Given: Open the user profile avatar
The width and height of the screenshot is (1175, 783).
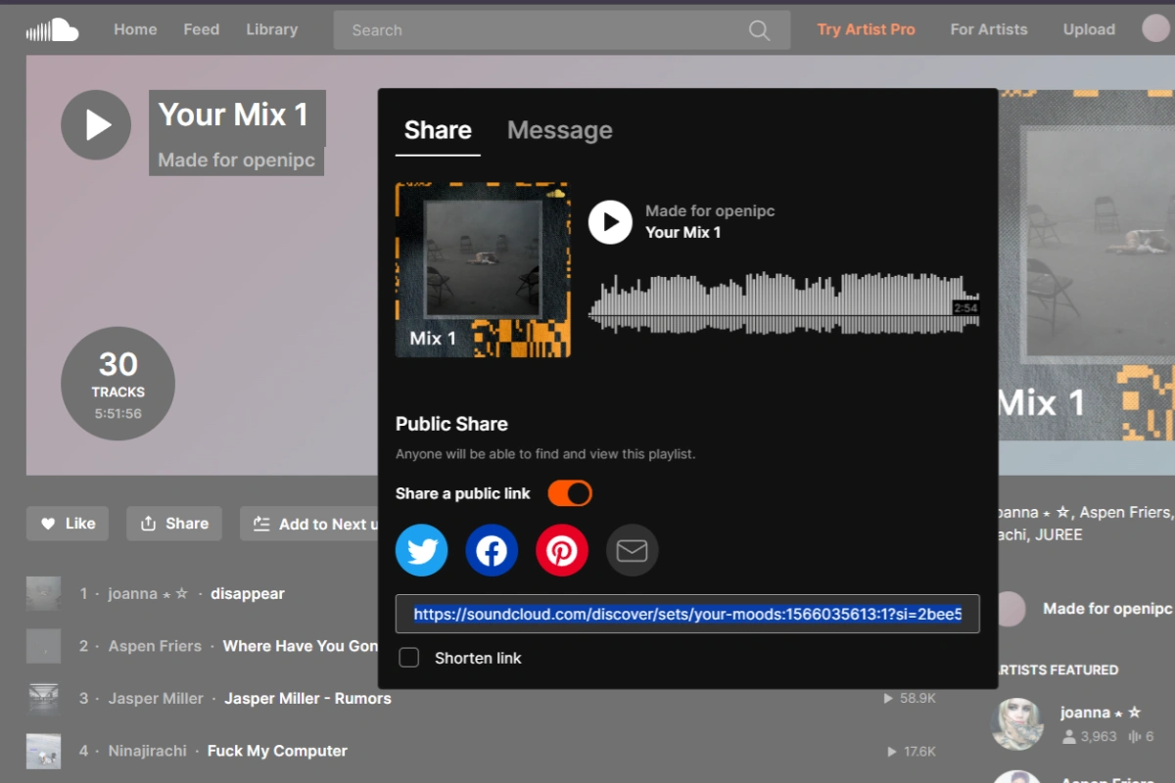Looking at the screenshot, I should coord(1155,28).
